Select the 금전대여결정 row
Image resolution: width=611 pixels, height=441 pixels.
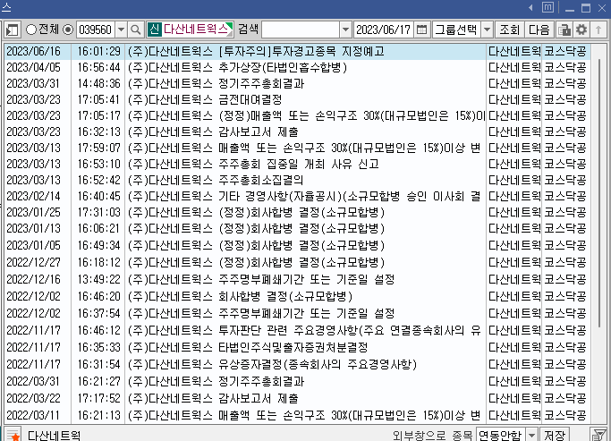pos(297,99)
